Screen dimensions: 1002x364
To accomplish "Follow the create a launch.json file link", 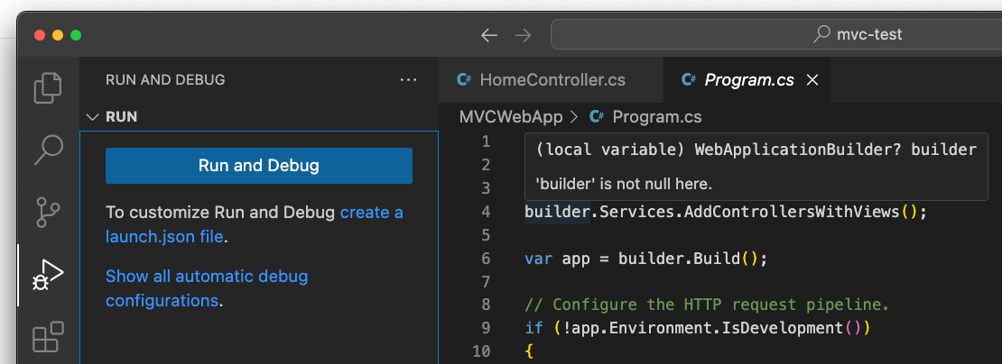I will point(371,214).
